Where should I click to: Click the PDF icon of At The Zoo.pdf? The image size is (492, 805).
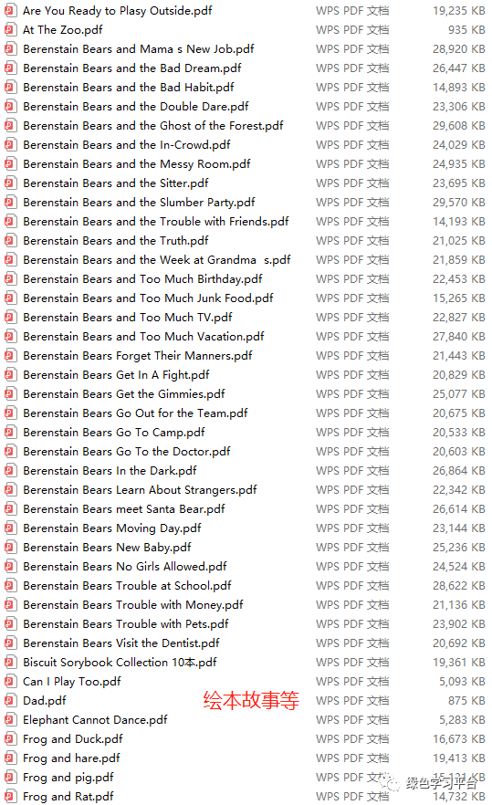point(10,30)
